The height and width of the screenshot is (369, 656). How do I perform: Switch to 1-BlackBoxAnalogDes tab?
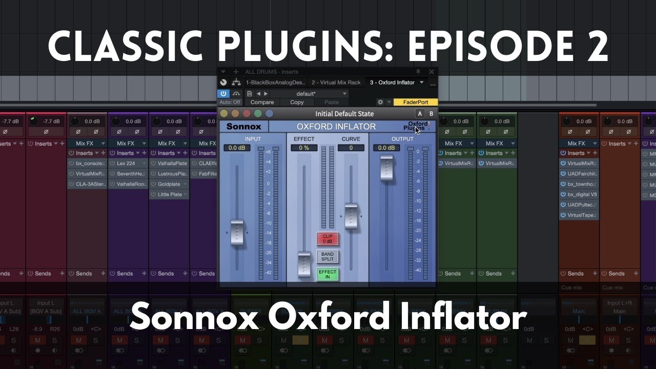point(275,83)
